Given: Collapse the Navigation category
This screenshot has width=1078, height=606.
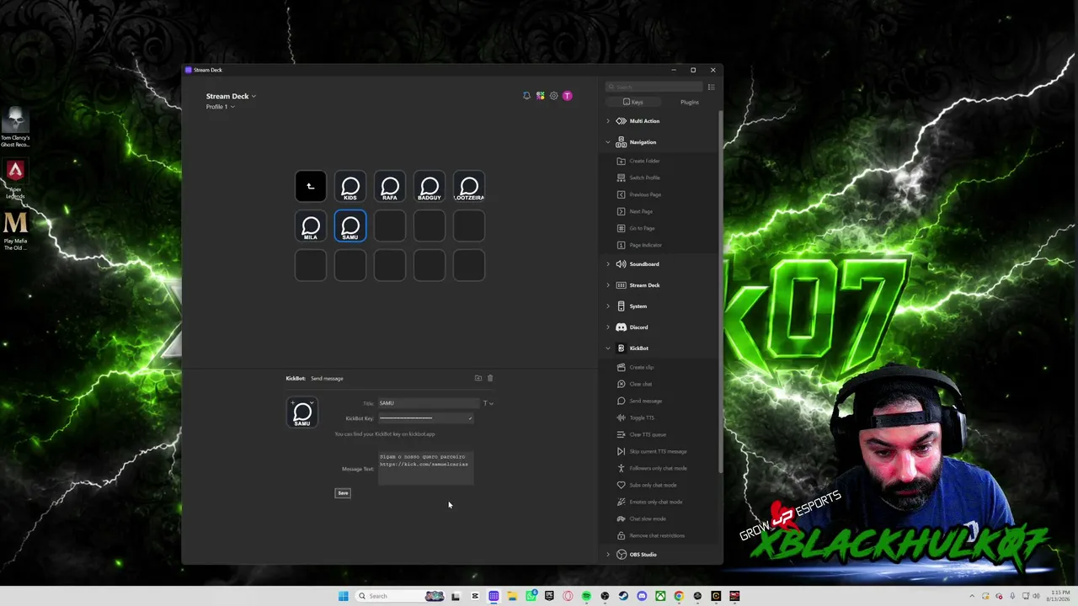Looking at the screenshot, I should tap(608, 142).
